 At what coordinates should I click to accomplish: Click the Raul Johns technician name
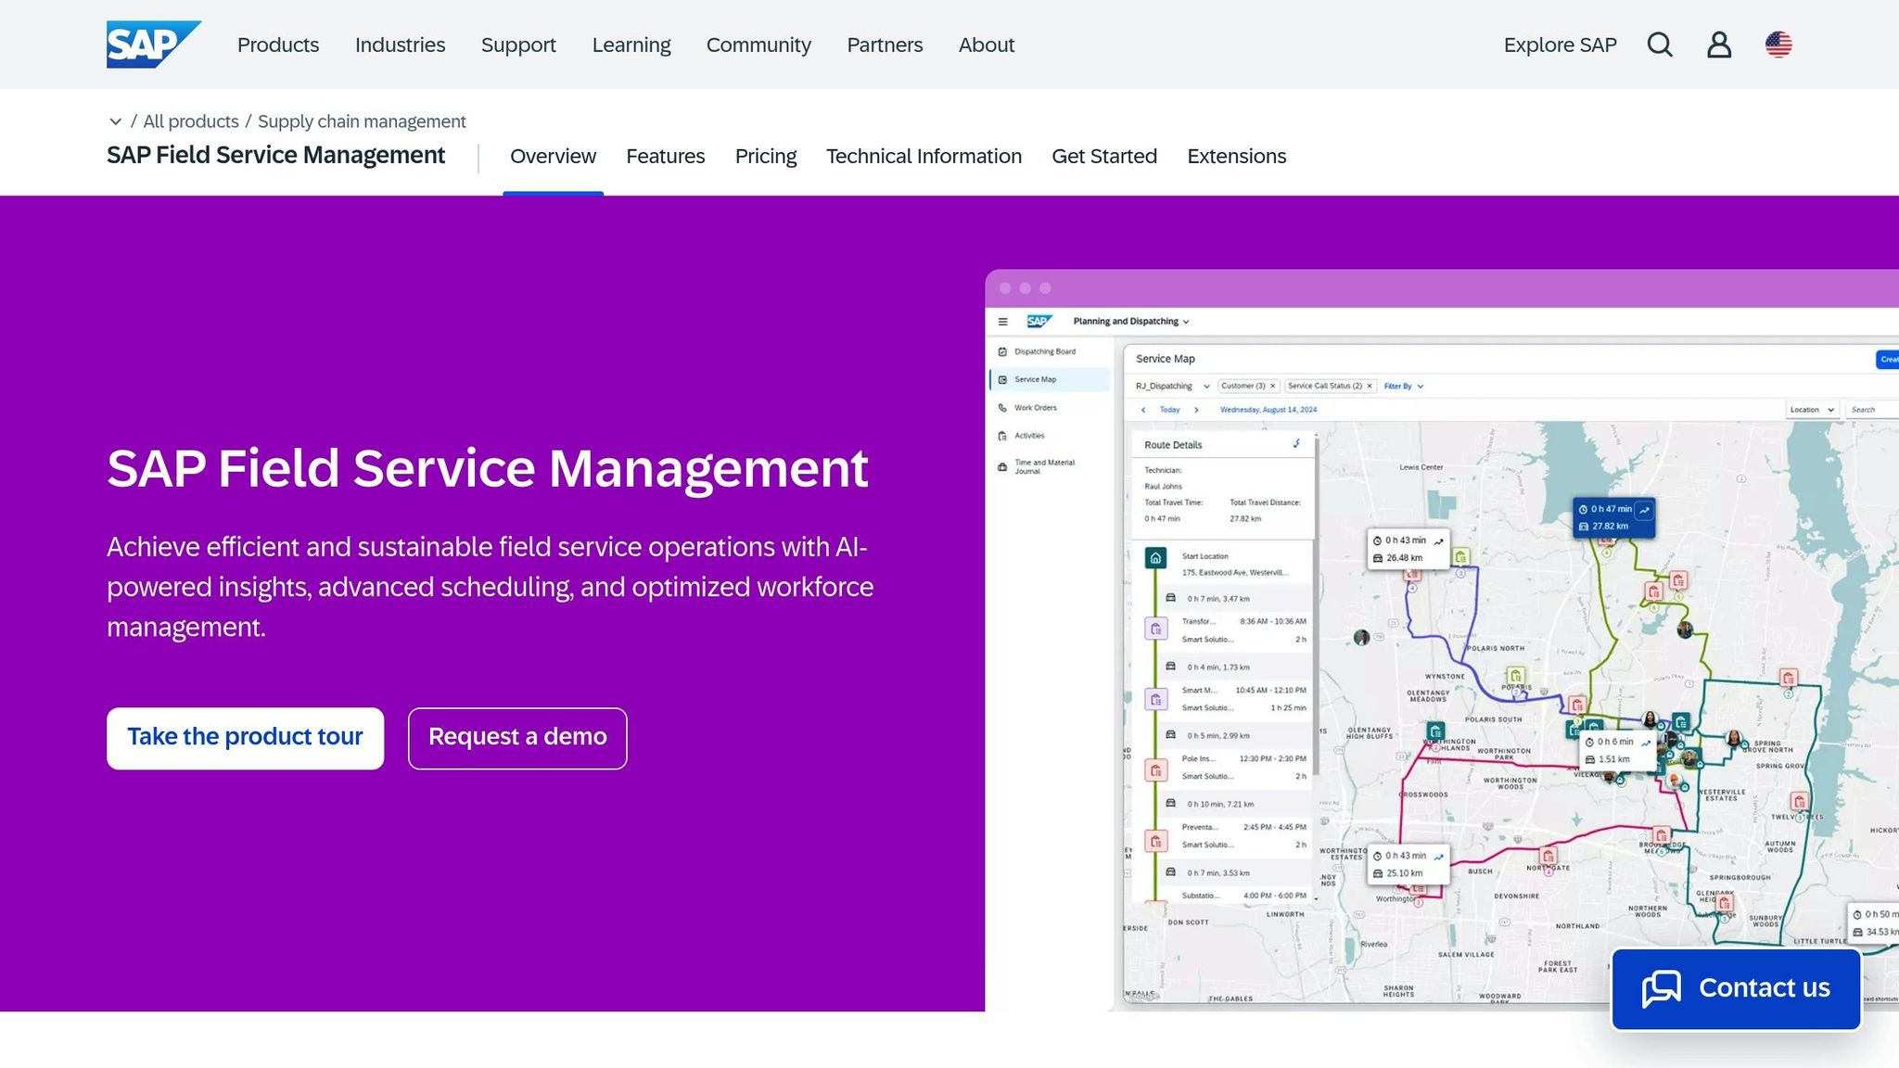(x=1163, y=487)
